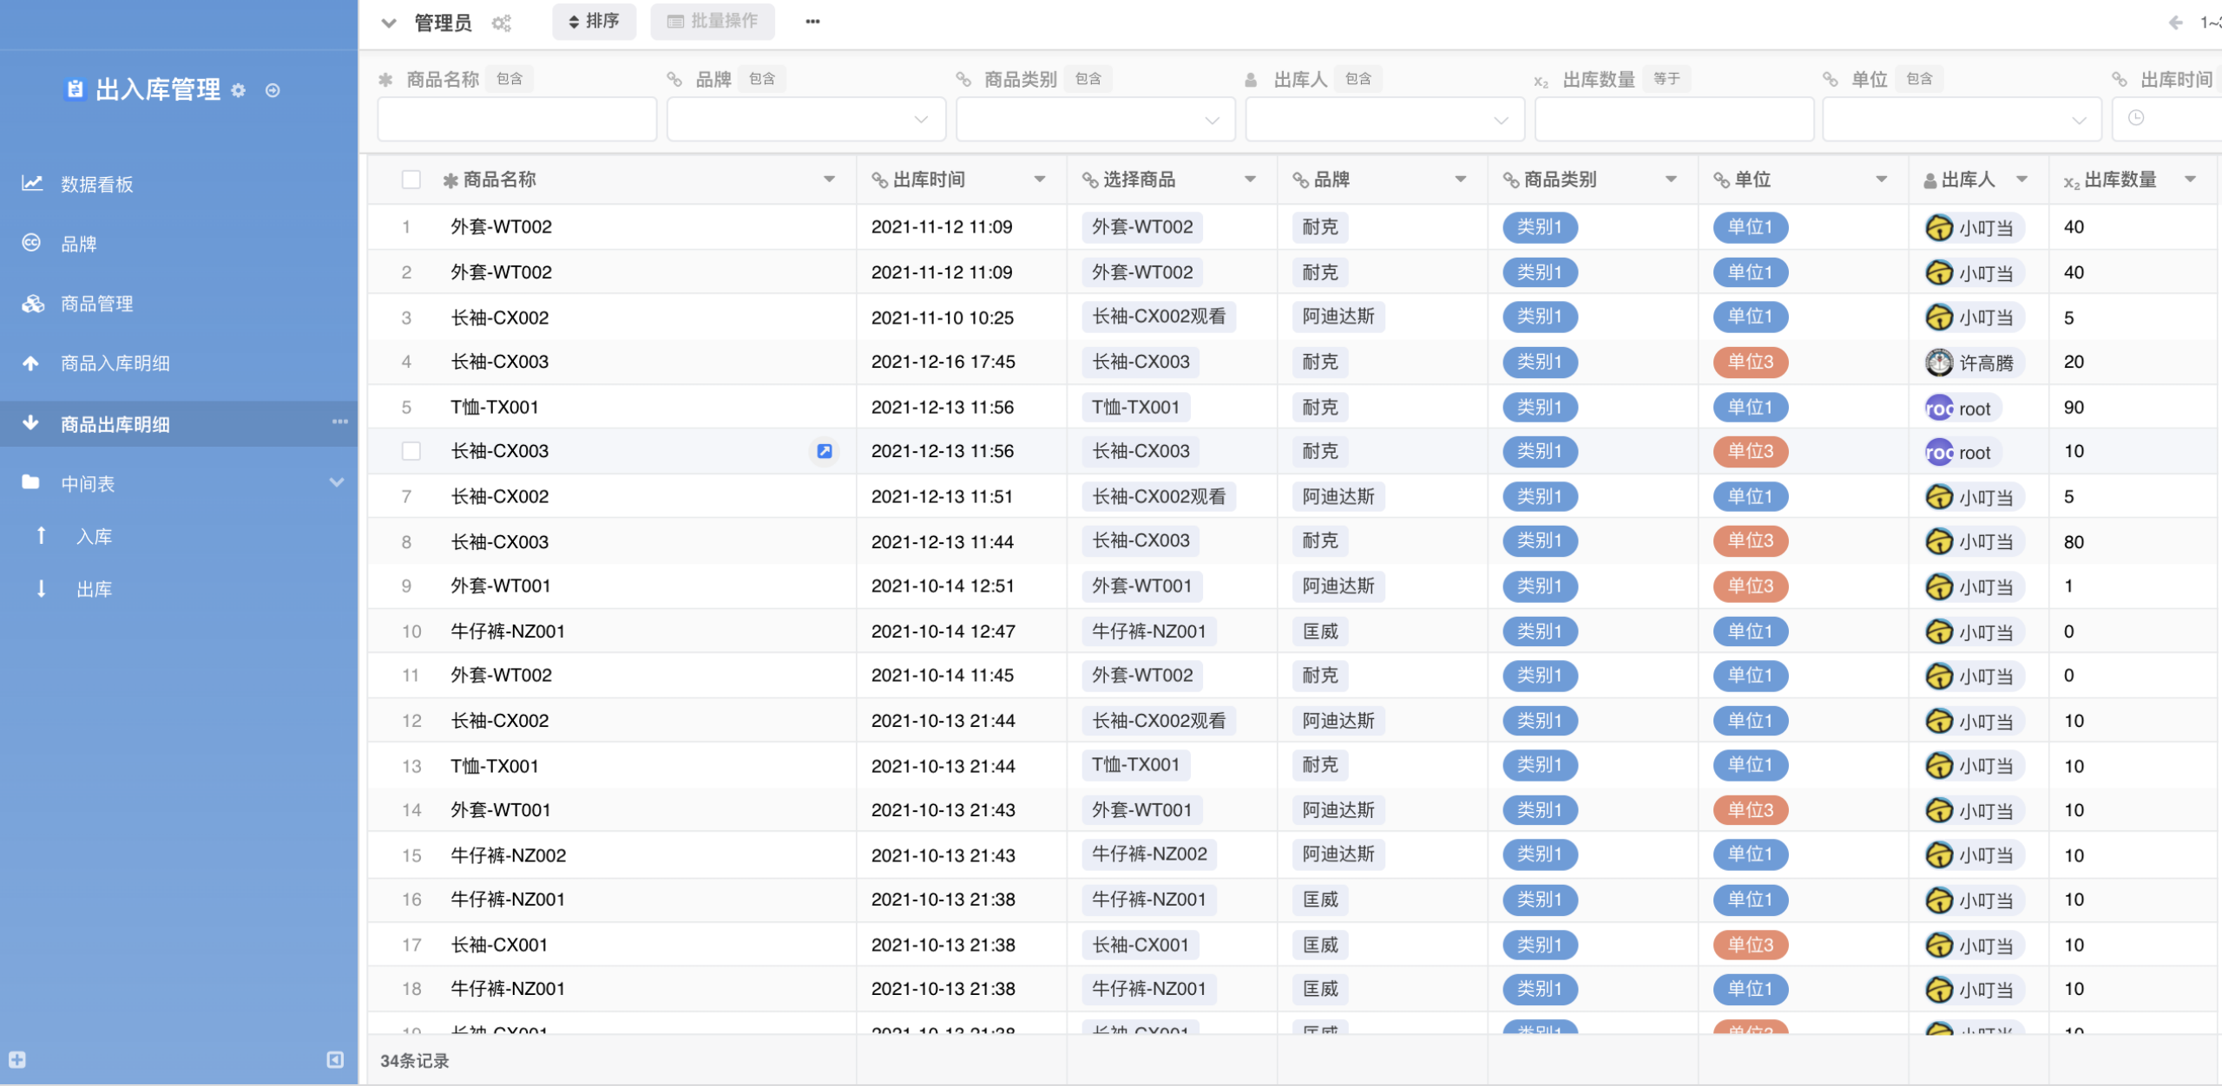Click the 入库 up-arrow icon in sidebar

point(41,535)
